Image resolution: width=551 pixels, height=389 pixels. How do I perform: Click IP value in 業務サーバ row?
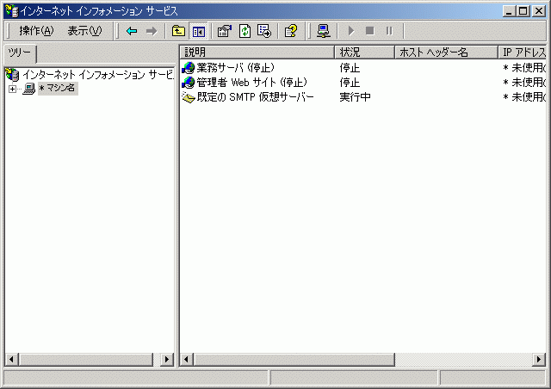point(524,67)
